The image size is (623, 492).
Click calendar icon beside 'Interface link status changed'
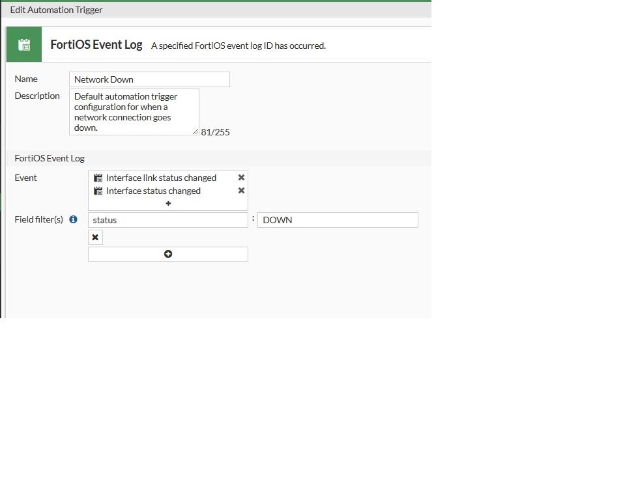(98, 178)
